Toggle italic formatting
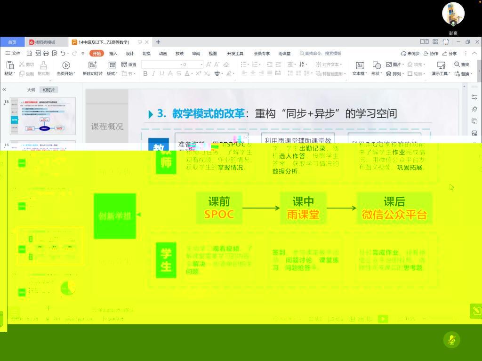This screenshot has width=482, height=361. (153, 73)
